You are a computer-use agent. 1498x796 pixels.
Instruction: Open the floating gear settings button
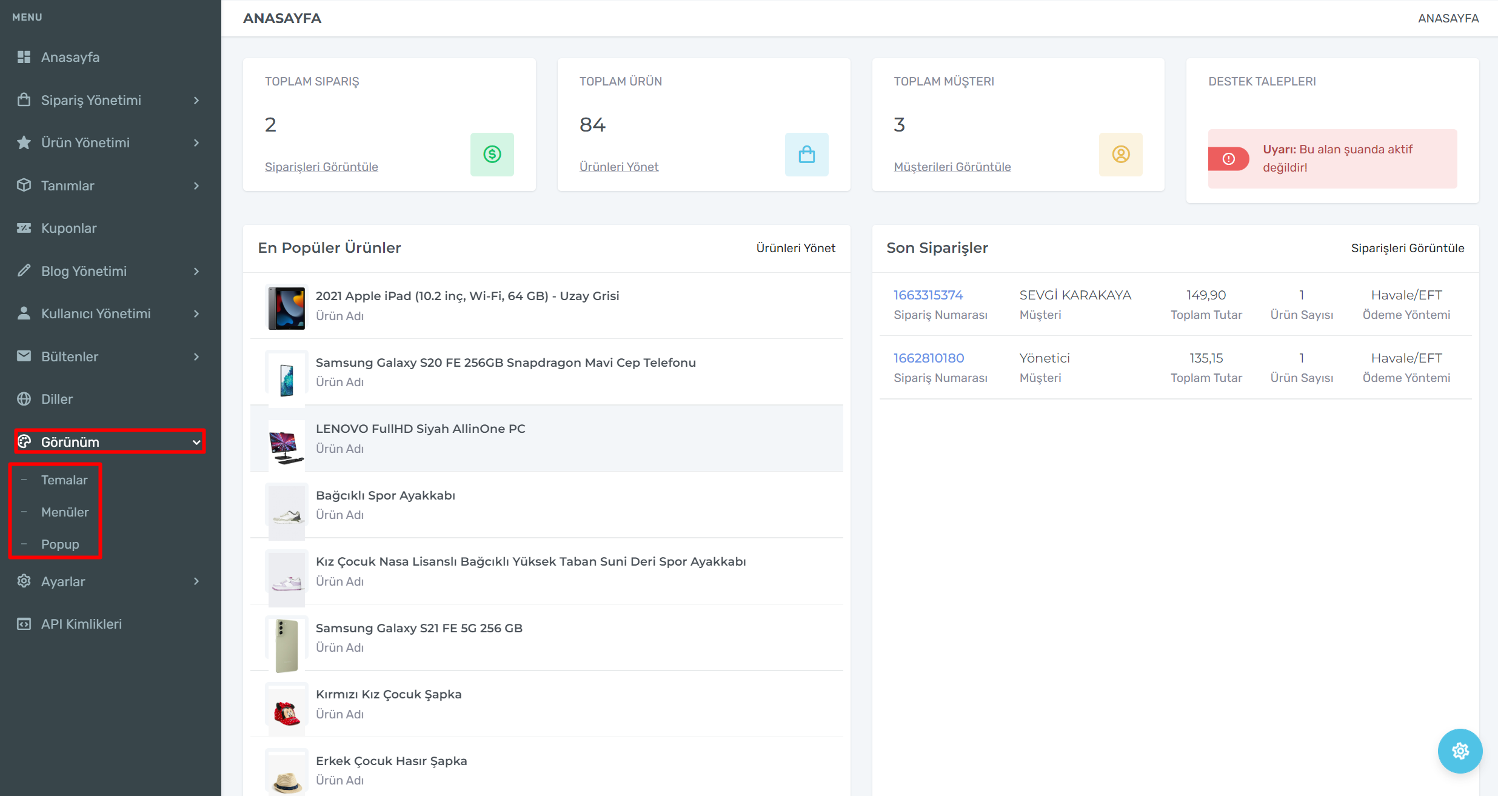click(1460, 751)
